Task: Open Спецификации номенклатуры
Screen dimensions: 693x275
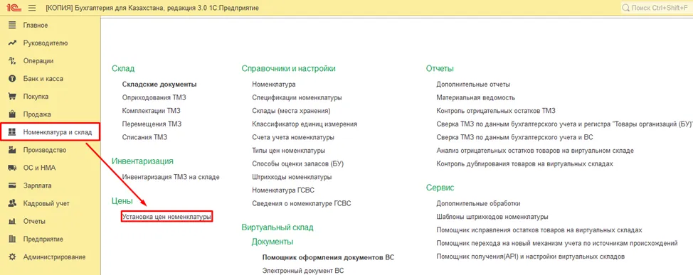Action: coord(297,97)
